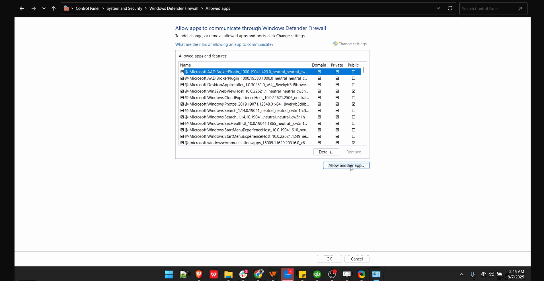Open Details for the selected app

click(x=326, y=152)
